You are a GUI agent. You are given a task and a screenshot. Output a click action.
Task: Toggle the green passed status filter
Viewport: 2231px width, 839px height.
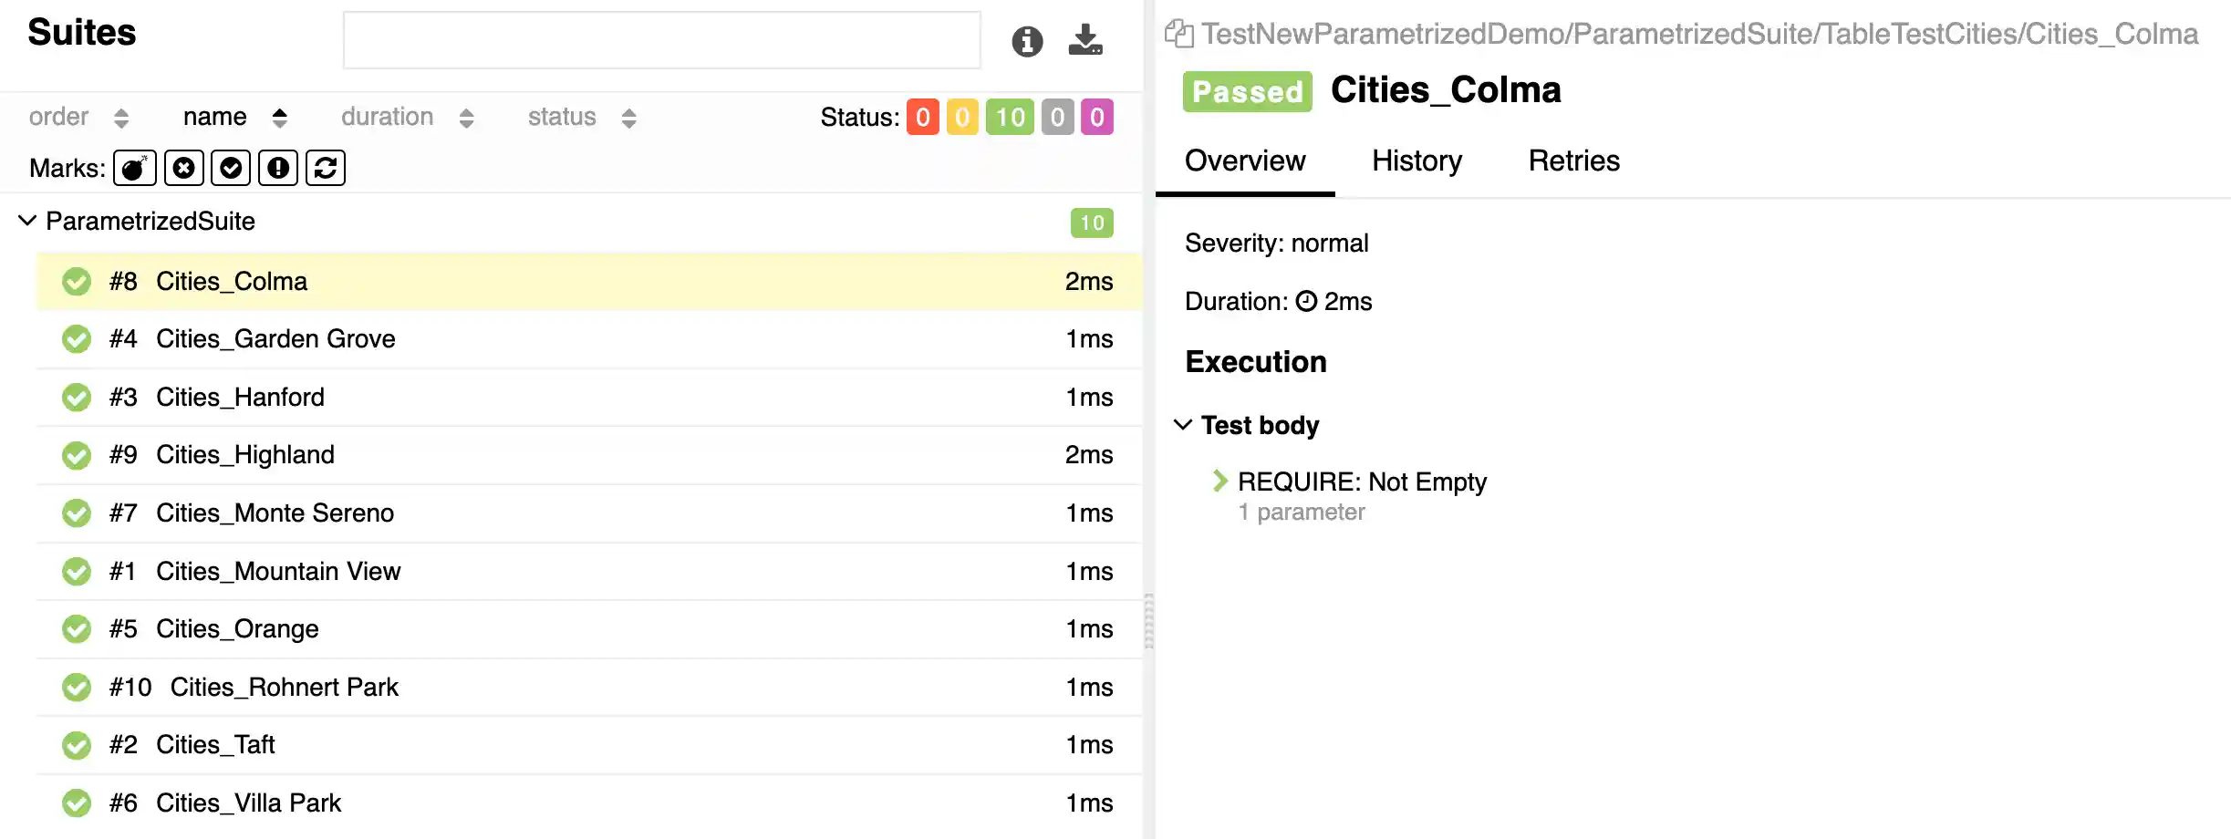tap(1010, 118)
